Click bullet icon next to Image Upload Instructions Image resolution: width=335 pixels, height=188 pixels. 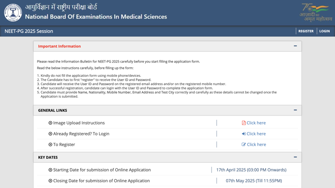click(x=50, y=123)
